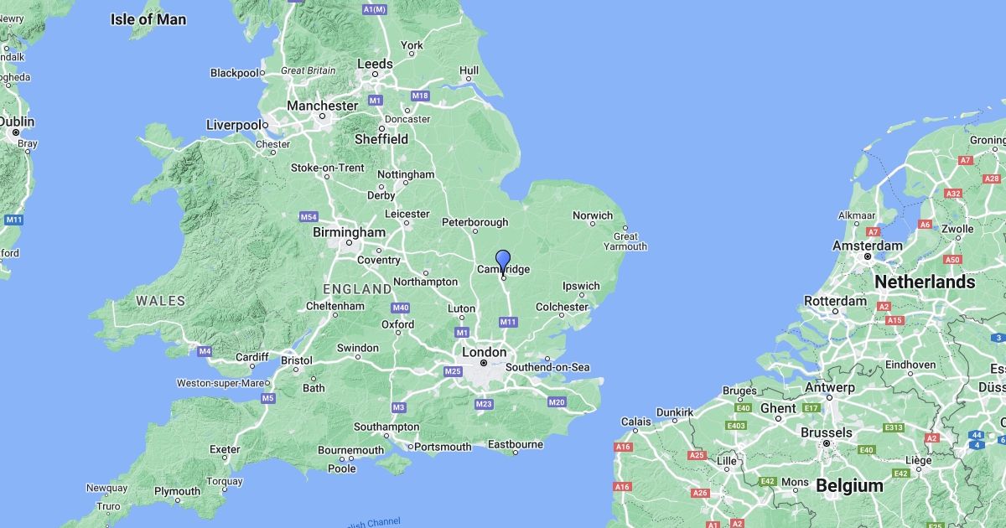Click the A1(M) road shield at the top
Viewport: 1006px width, 528px height.
[375, 8]
